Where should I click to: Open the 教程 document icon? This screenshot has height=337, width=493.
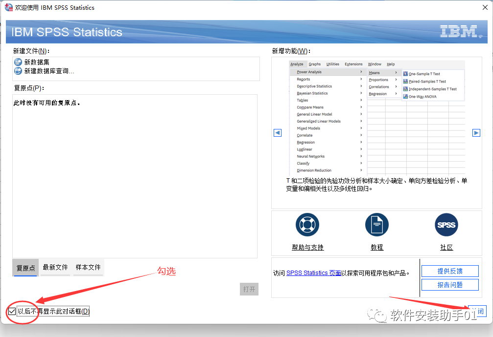tap(376, 225)
